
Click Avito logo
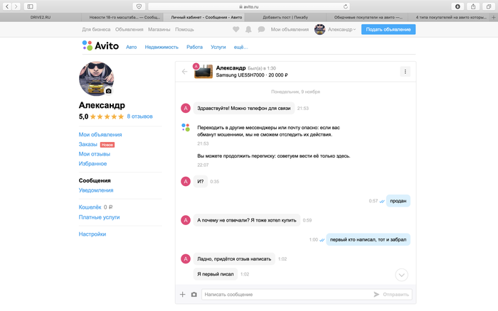100,46
